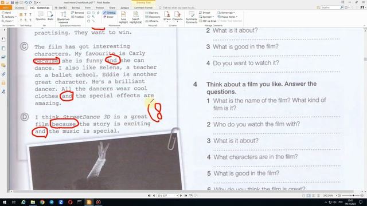Click the Save icon in quick access toolbar
The height and width of the screenshot is (206, 367).
[x=12, y=2]
